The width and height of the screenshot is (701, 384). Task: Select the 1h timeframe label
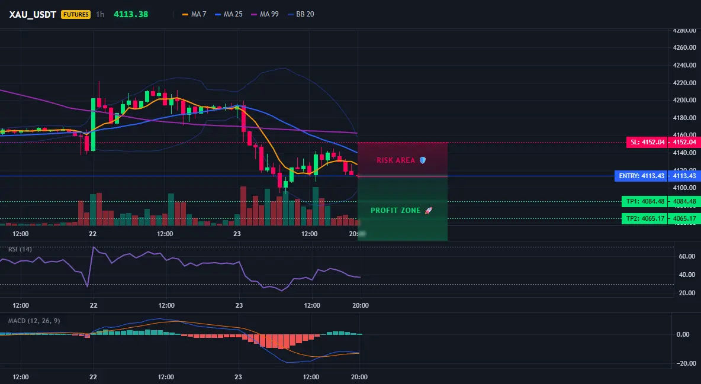pyautogui.click(x=100, y=14)
